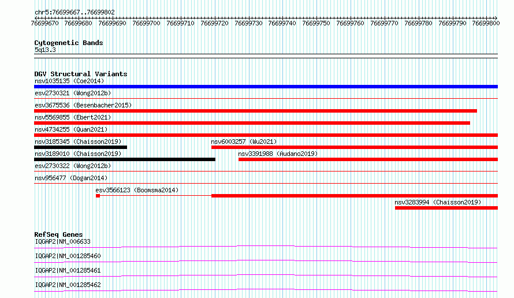Click ruler position 76699780
514x298 pixels.
[419, 23]
